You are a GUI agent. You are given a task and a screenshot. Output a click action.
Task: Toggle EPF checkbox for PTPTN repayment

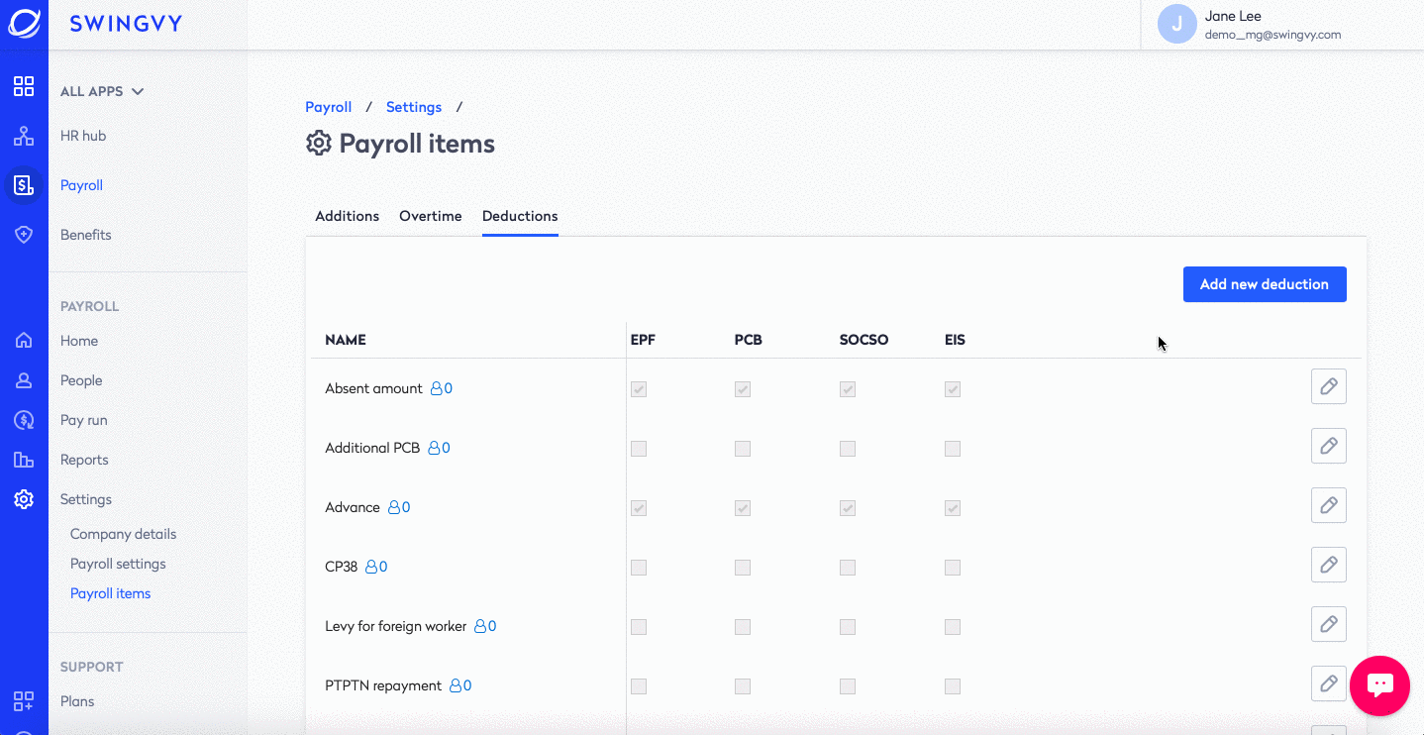point(639,686)
